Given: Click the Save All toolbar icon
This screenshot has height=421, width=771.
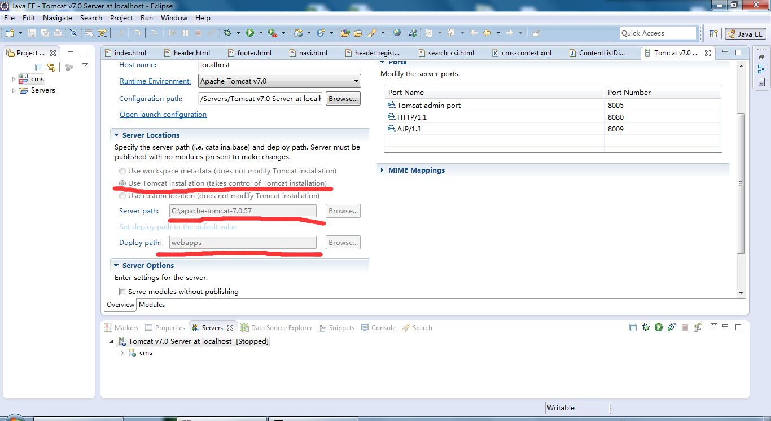Looking at the screenshot, I should click(x=45, y=33).
